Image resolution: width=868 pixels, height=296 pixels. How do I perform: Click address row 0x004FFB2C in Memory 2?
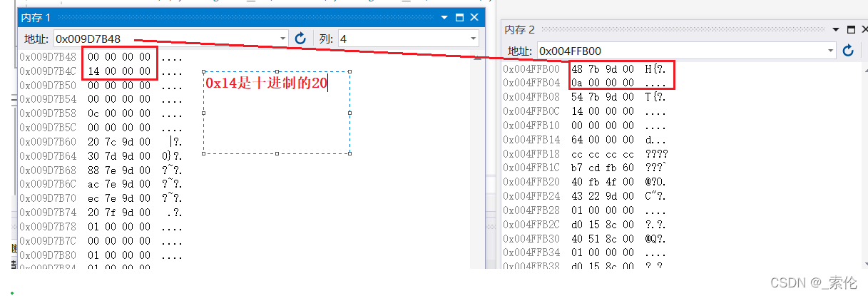click(585, 224)
